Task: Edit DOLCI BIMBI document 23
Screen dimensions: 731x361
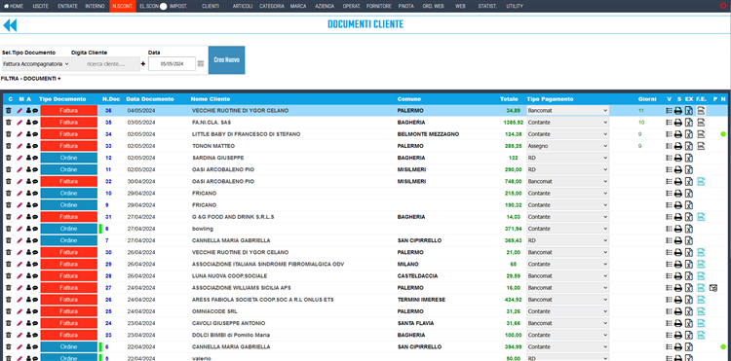Action: (x=19, y=335)
